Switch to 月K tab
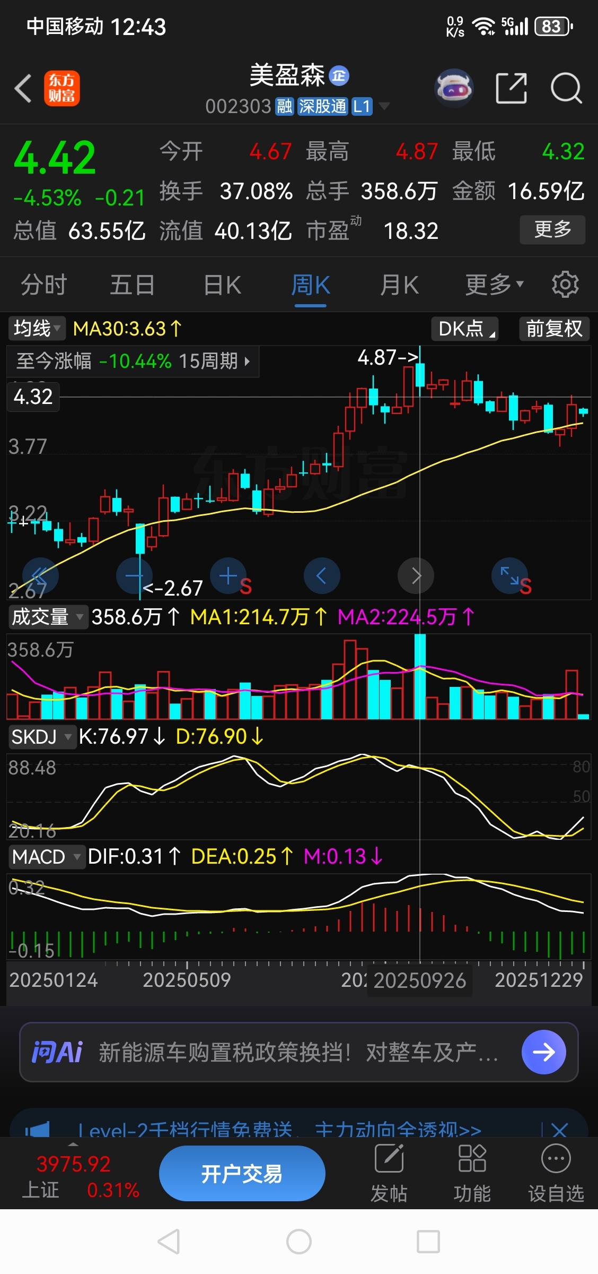598x1274 pixels. coord(399,285)
